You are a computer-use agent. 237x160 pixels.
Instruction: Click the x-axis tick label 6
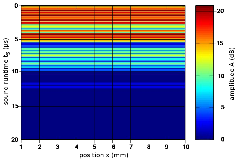point(112,146)
